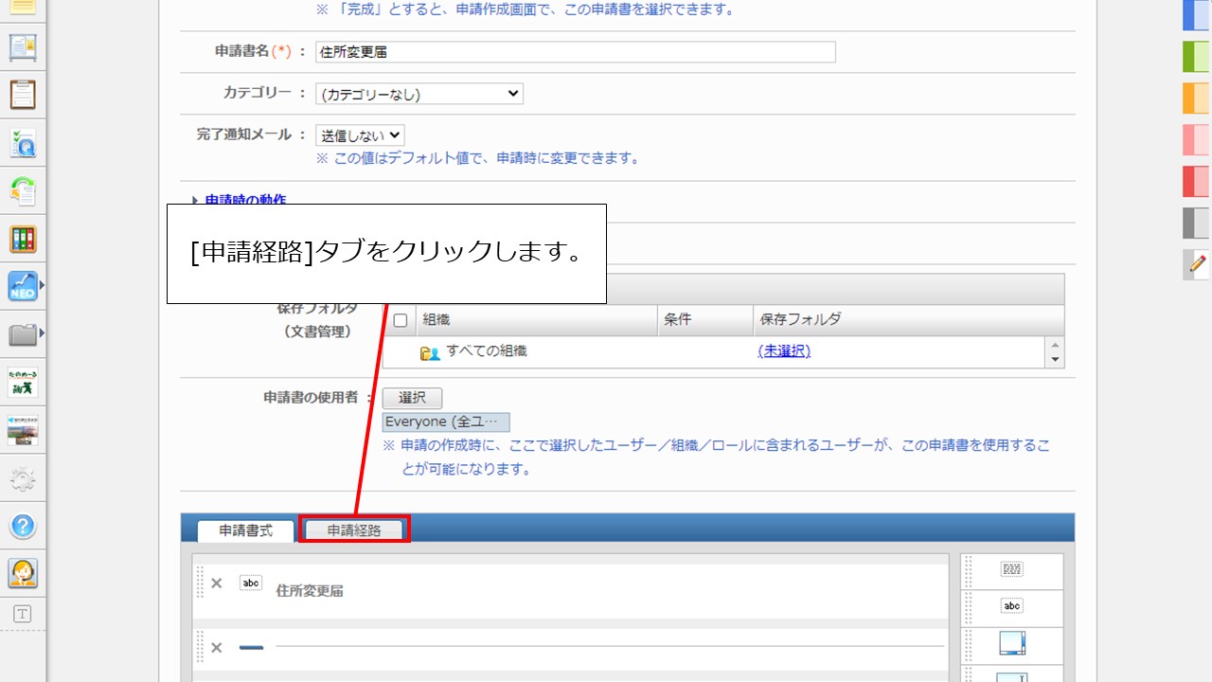Screen dimensions: 1212x682
Task: Expand the 申請時の動作 section
Action: pyautogui.click(x=244, y=200)
